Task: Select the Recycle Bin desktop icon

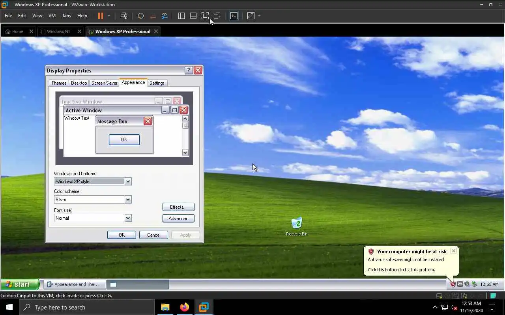Action: (x=297, y=226)
